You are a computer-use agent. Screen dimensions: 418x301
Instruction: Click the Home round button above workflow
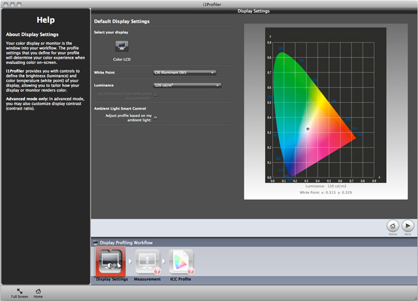(x=393, y=226)
